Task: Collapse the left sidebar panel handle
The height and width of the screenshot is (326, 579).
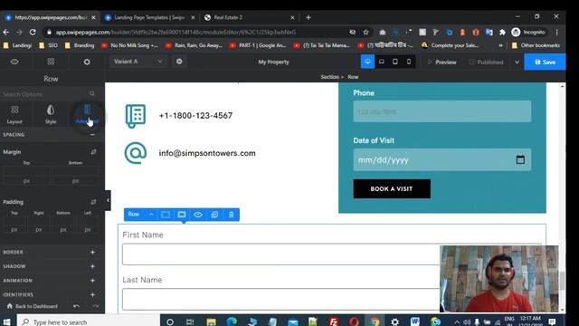Action: (x=108, y=200)
